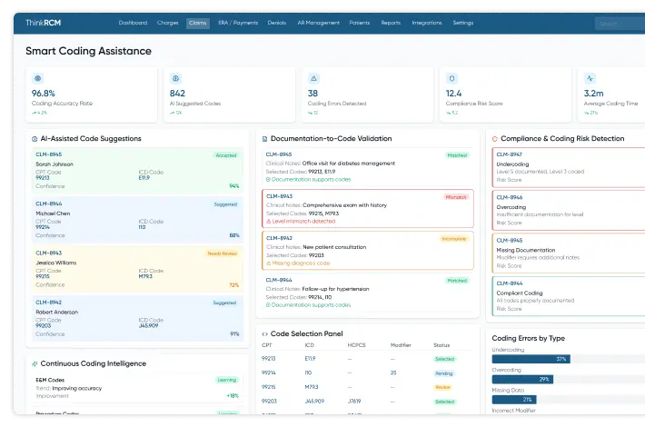Click the Undercoding 37% progress bar
The width and height of the screenshot is (645, 427).
click(x=531, y=359)
